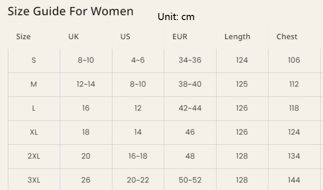
Task: Select the EUR column header
Action: tap(180, 37)
